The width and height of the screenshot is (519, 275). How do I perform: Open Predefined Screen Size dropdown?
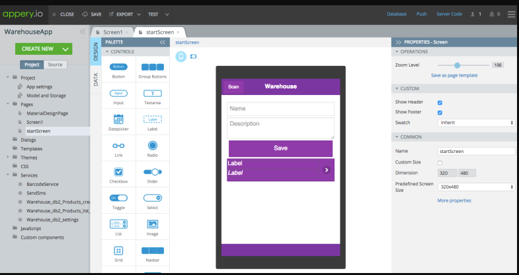click(476, 187)
